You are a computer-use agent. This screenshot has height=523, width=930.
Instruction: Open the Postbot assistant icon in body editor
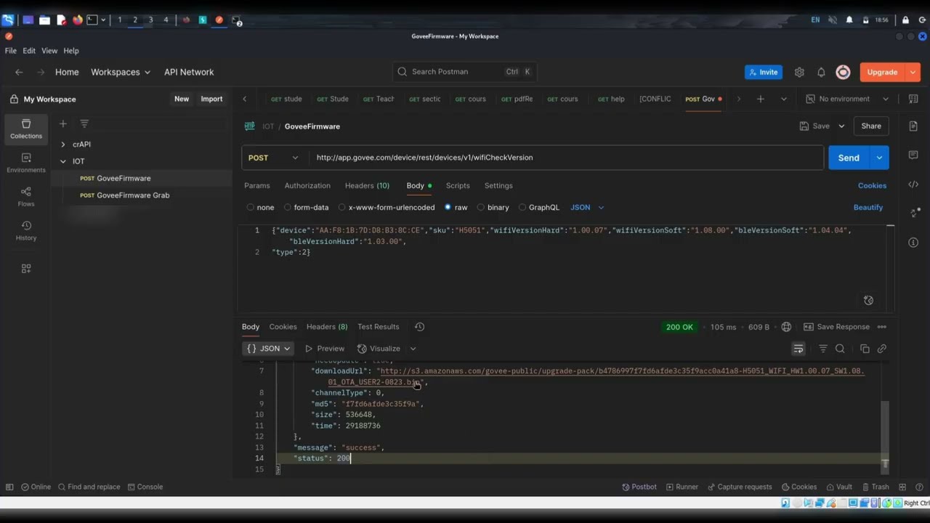pyautogui.click(x=868, y=300)
